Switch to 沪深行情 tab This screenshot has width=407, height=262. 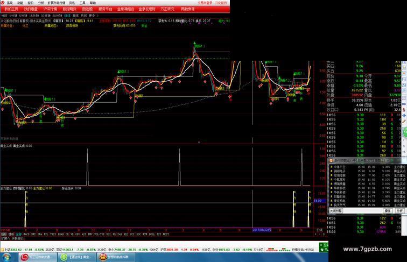pos(50,9)
